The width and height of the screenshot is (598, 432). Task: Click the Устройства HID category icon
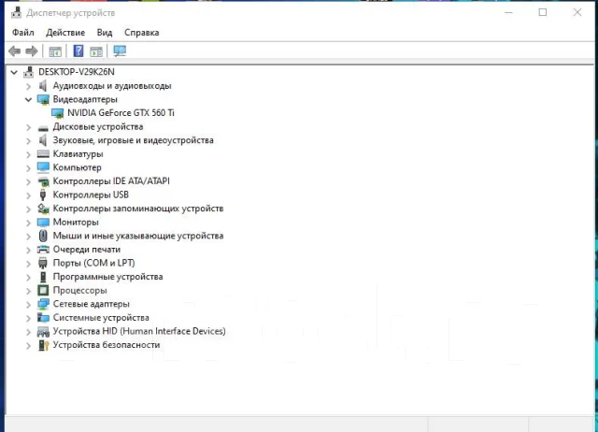pyautogui.click(x=43, y=332)
